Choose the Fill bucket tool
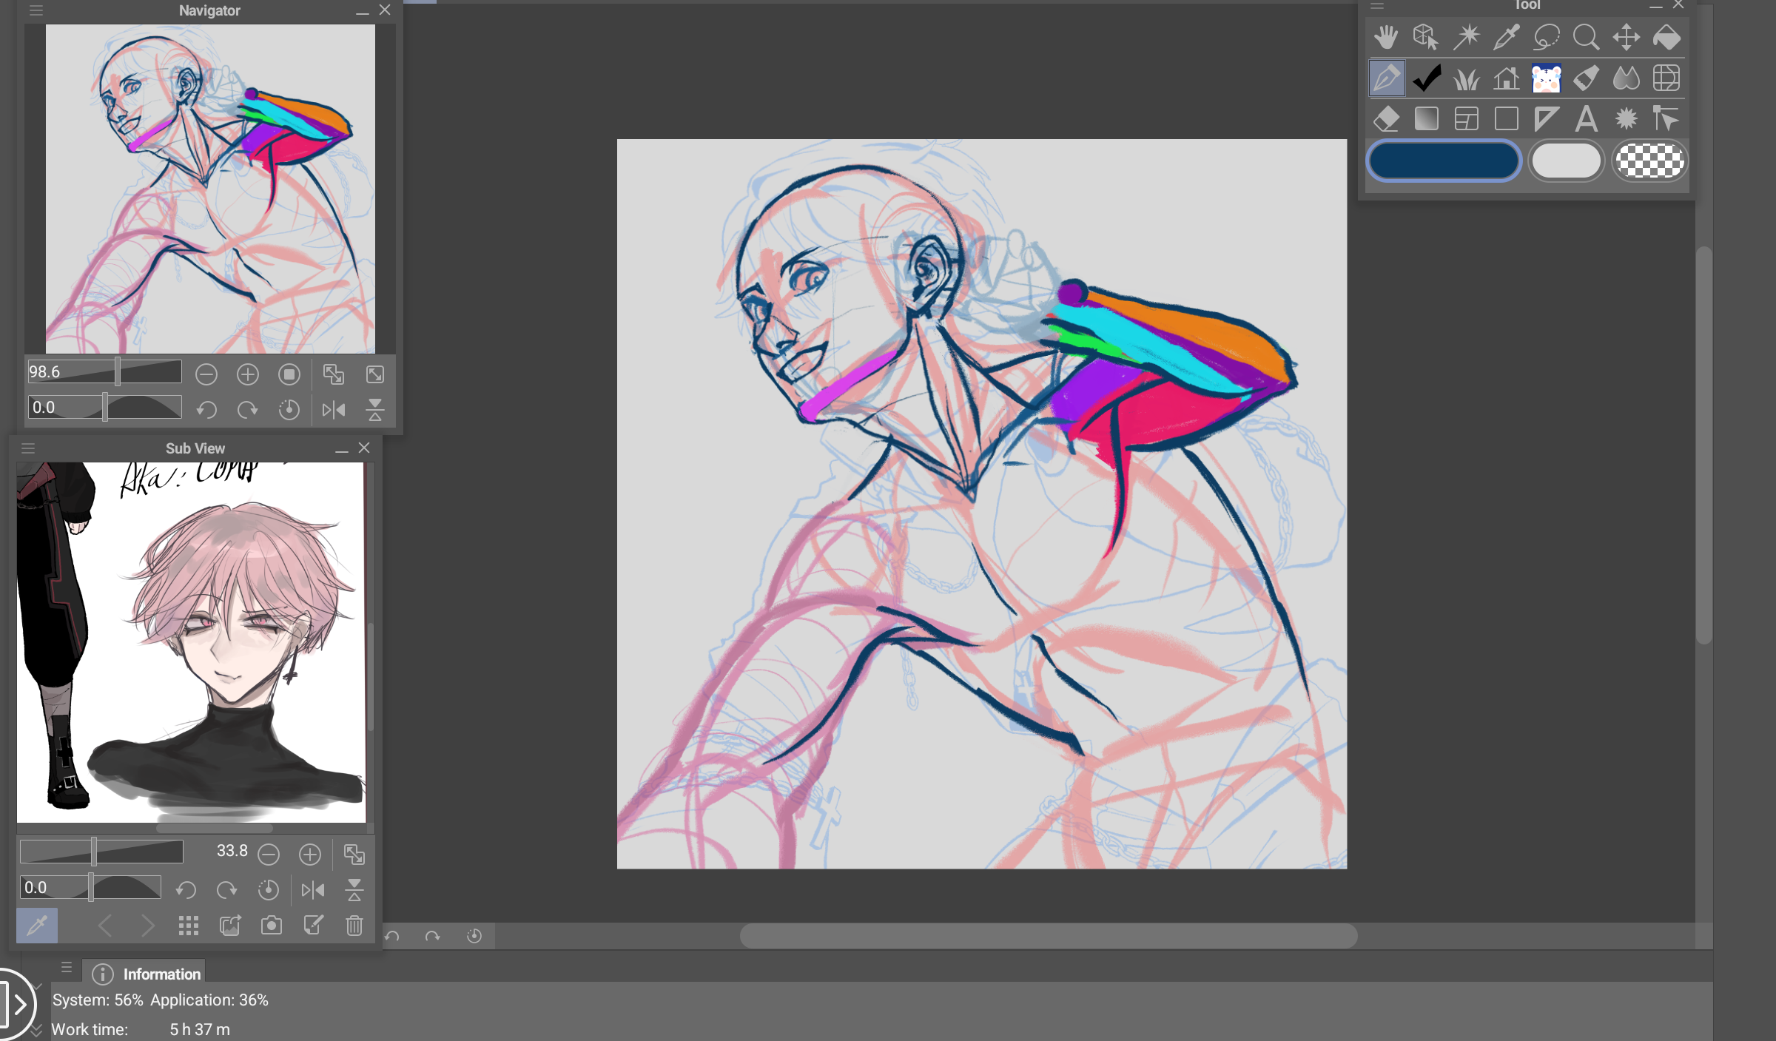1776x1041 pixels. [x=1666, y=37]
